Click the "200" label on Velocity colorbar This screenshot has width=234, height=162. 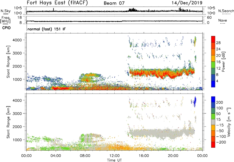coord(220,102)
